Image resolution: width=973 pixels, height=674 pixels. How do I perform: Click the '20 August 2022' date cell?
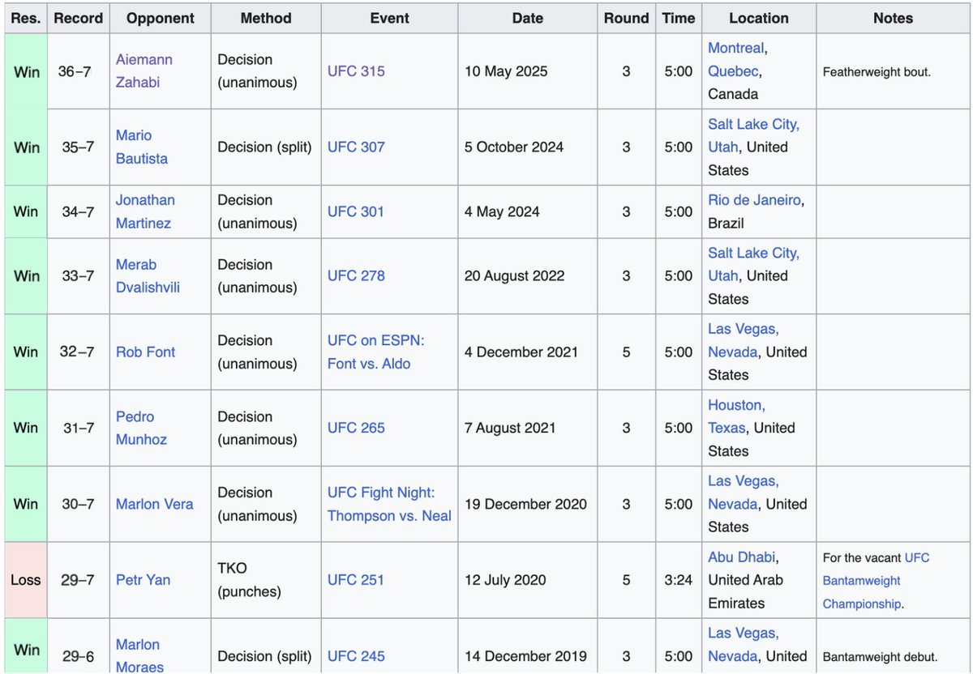click(x=528, y=276)
